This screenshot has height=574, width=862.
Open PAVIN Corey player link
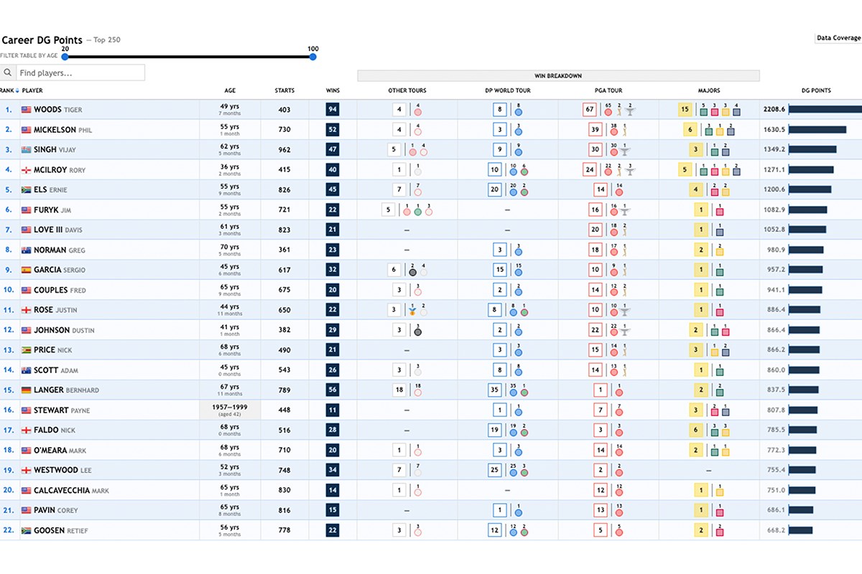[56, 511]
